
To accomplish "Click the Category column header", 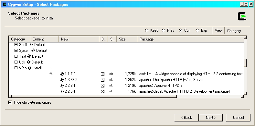I will tap(19, 39).
